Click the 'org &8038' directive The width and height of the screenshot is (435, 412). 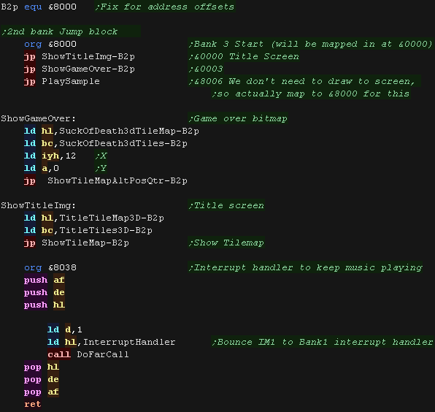[x=50, y=267]
